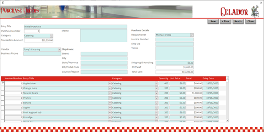Screen dimensions: 264x132
Task: Click the Total $400.00 for Apple Juice
Action: [194, 83]
